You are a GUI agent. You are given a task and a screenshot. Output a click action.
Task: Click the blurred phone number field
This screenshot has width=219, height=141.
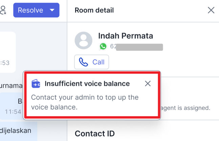[137, 47]
